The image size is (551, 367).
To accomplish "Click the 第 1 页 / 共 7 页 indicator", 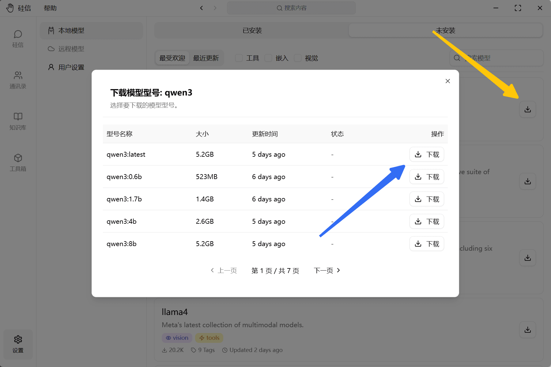I will [x=275, y=271].
